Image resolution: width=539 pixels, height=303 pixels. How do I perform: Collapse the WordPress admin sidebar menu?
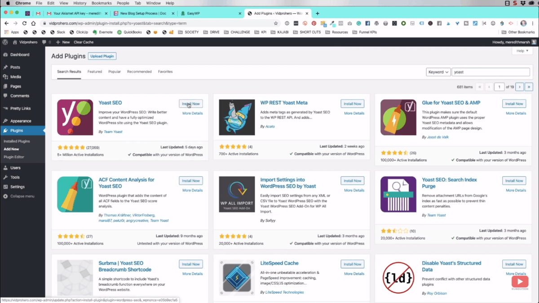19,196
